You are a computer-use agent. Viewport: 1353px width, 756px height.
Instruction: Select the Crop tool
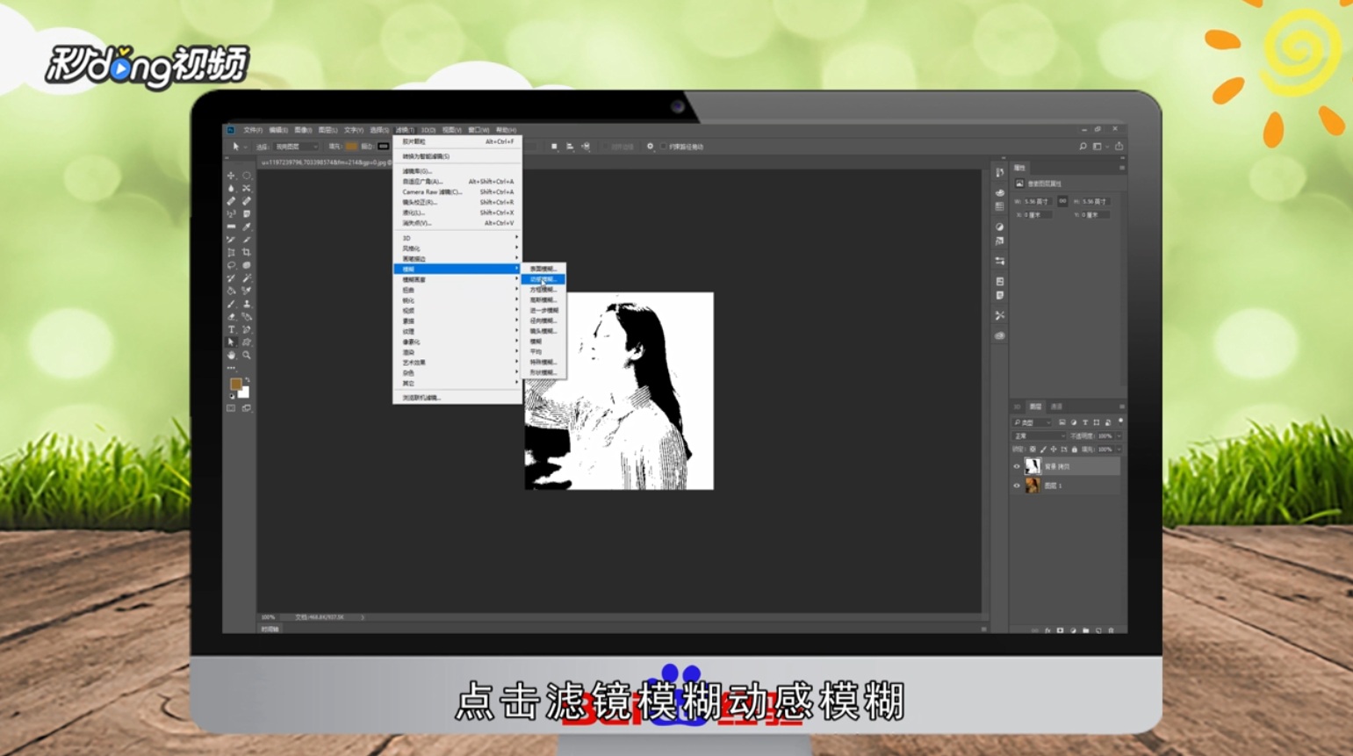pos(247,252)
